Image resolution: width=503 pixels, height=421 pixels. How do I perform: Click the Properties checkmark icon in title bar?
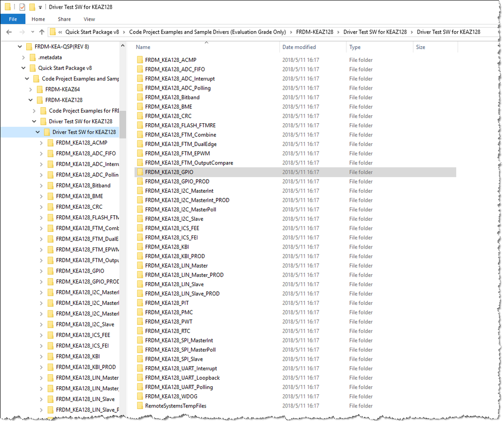[x=22, y=7]
